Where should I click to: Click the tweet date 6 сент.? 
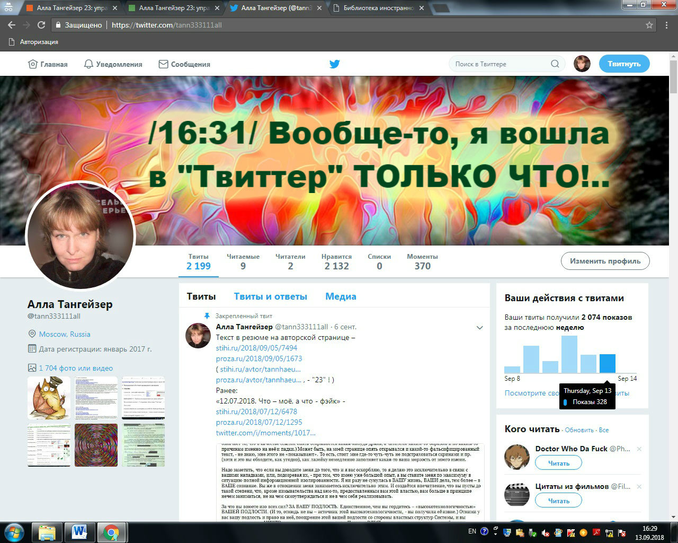coord(345,327)
